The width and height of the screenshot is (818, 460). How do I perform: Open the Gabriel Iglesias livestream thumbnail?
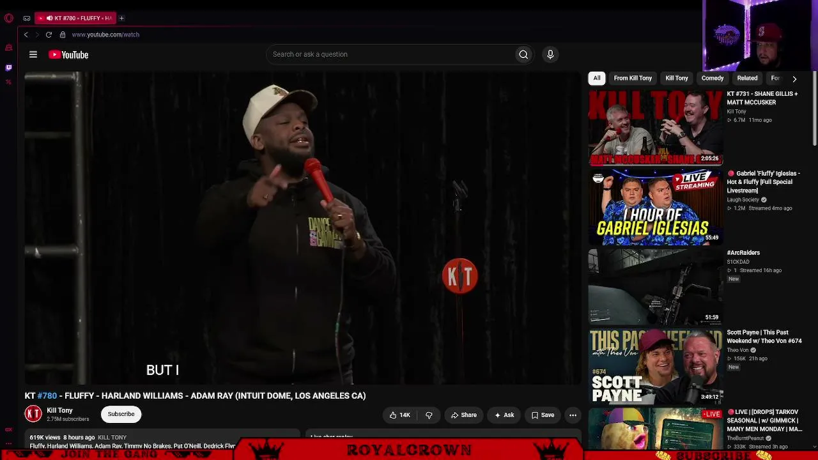click(655, 208)
